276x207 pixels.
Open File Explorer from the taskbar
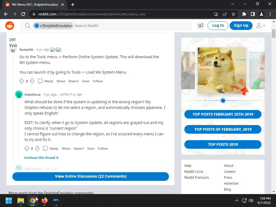[20, 201]
